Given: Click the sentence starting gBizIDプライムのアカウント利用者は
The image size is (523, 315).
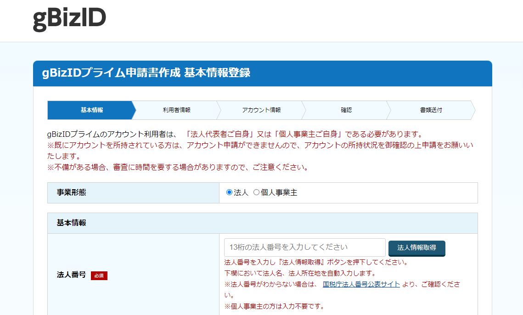Looking at the screenshot, I should [x=236, y=134].
